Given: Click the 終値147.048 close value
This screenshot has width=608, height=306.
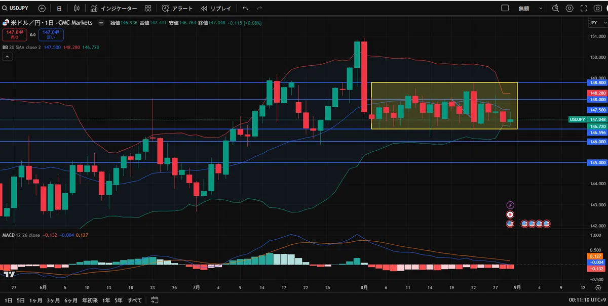Looking at the screenshot, I should (211, 23).
